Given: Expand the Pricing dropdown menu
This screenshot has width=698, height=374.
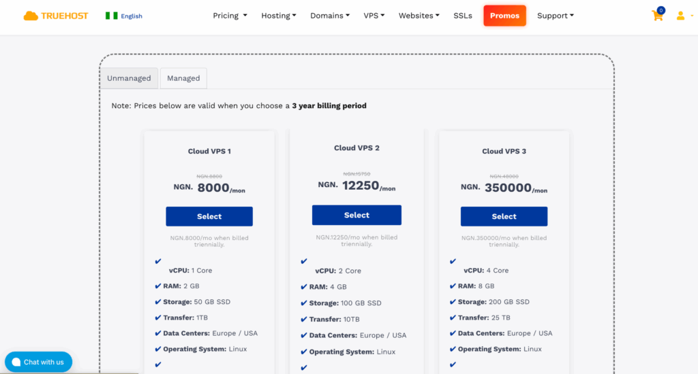Looking at the screenshot, I should click(x=230, y=16).
